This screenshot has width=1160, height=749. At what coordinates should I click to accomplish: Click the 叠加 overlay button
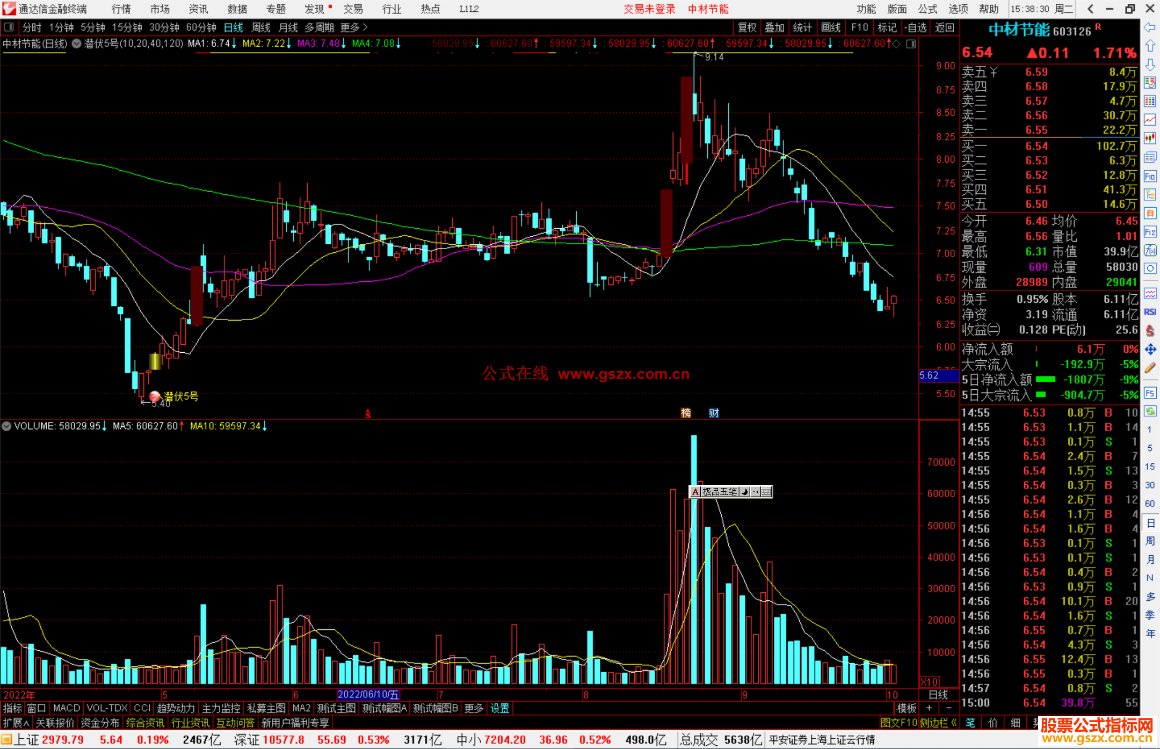click(775, 27)
